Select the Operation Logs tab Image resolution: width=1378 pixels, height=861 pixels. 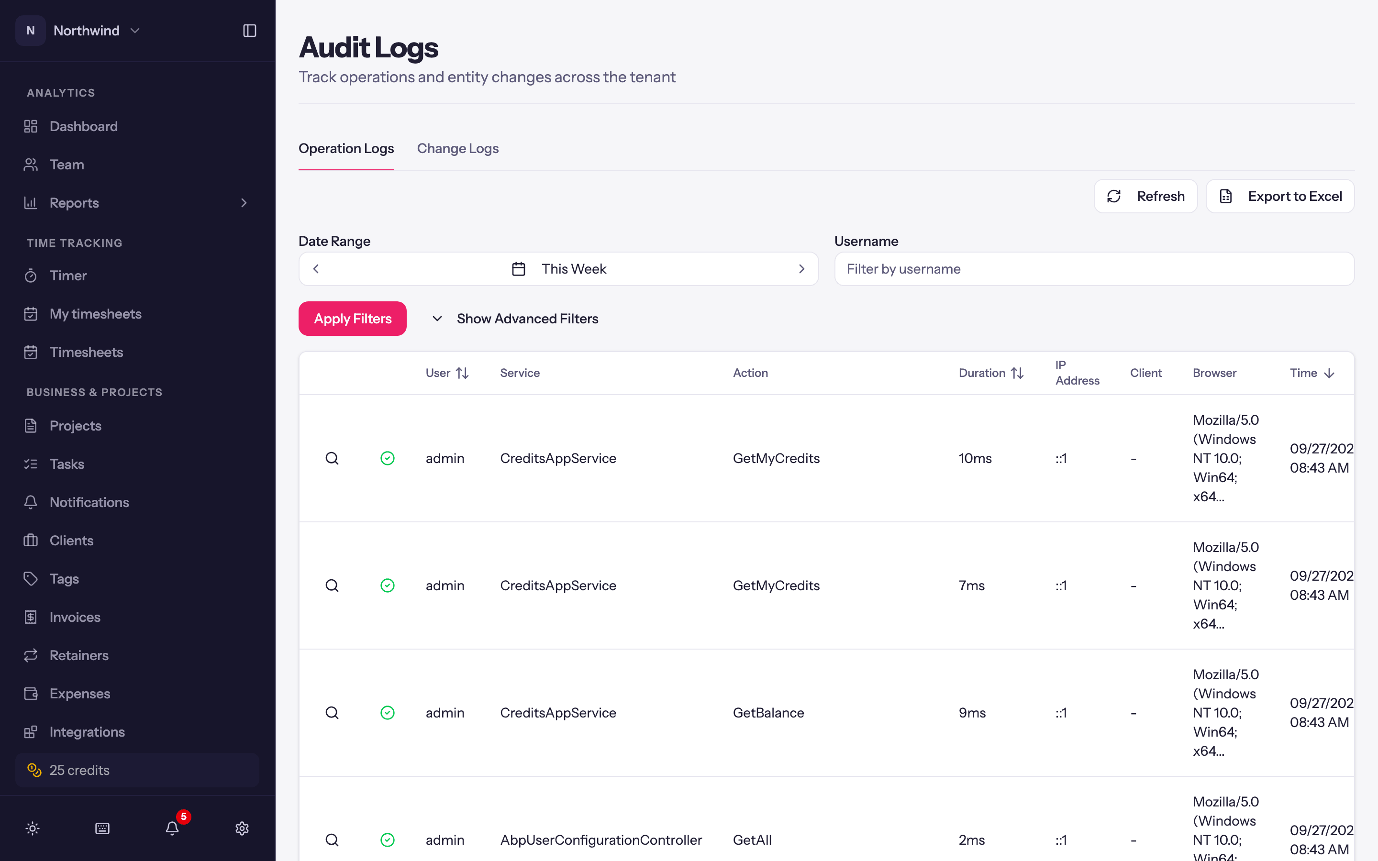pos(346,149)
